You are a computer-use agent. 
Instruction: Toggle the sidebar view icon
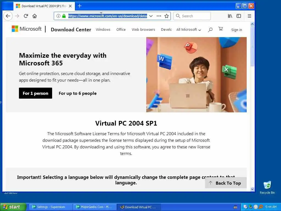[239, 16]
